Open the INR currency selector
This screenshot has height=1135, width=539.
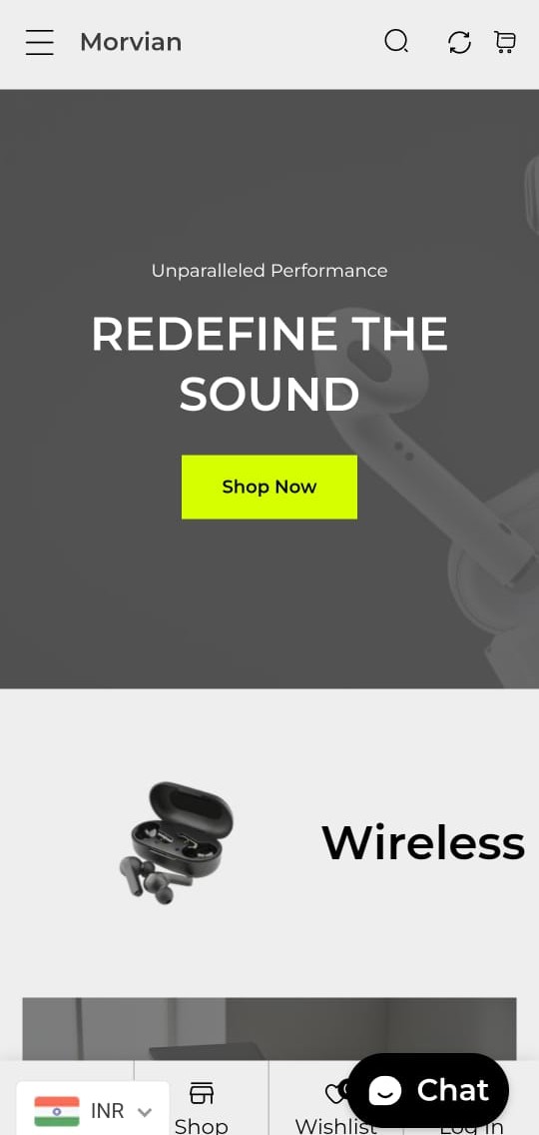93,1110
